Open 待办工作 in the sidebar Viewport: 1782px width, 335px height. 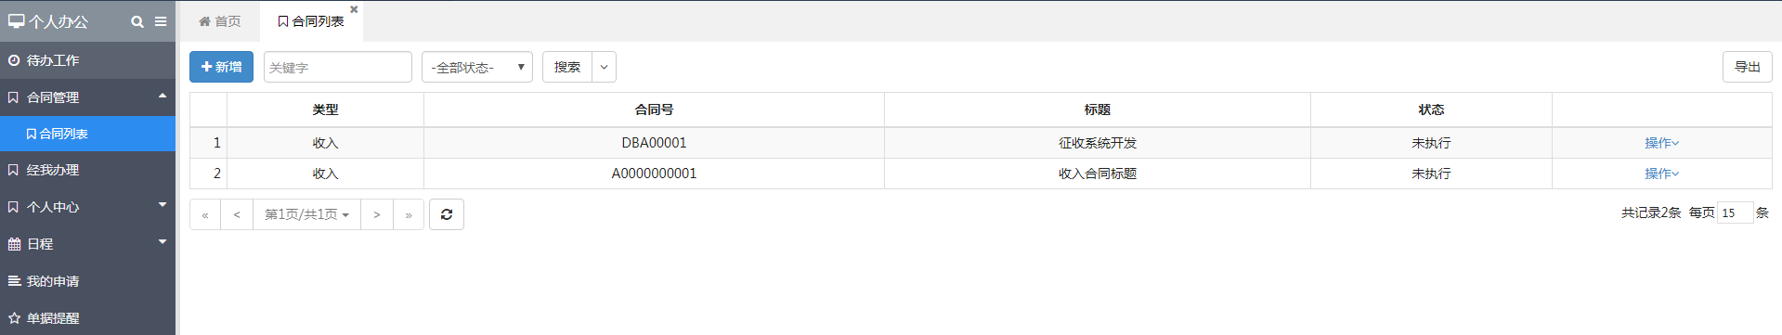pyautogui.click(x=87, y=60)
